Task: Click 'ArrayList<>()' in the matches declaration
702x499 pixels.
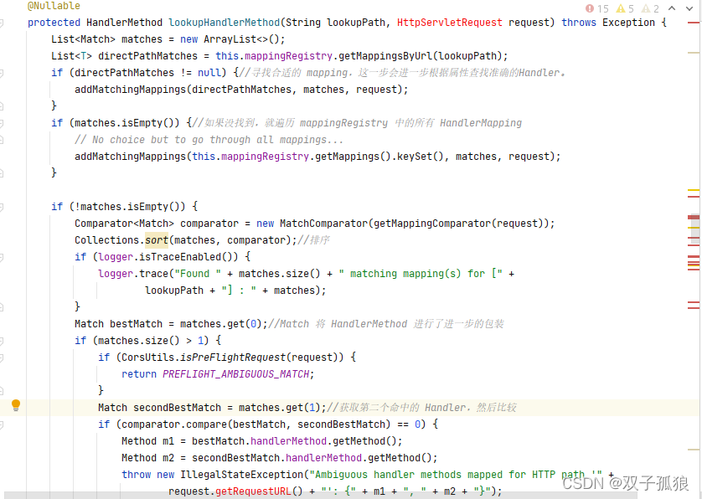Action: pyautogui.click(x=241, y=39)
